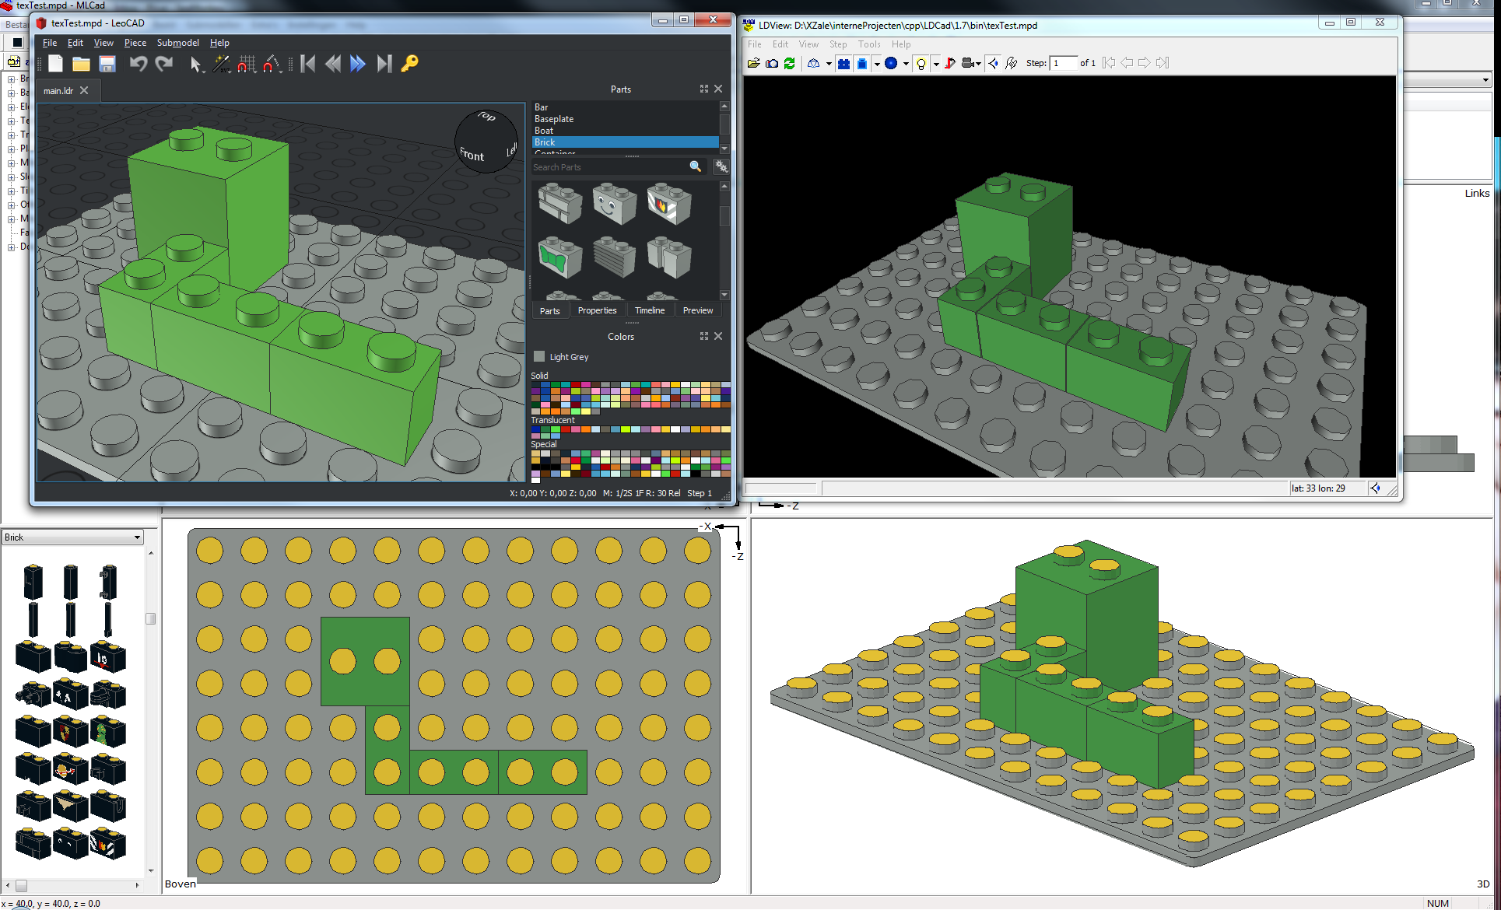Click the Light Grey color swatch
This screenshot has width=1501, height=910.
(x=539, y=357)
